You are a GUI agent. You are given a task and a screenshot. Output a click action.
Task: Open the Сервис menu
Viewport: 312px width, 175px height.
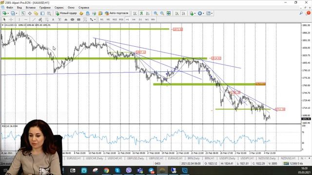[59, 8]
